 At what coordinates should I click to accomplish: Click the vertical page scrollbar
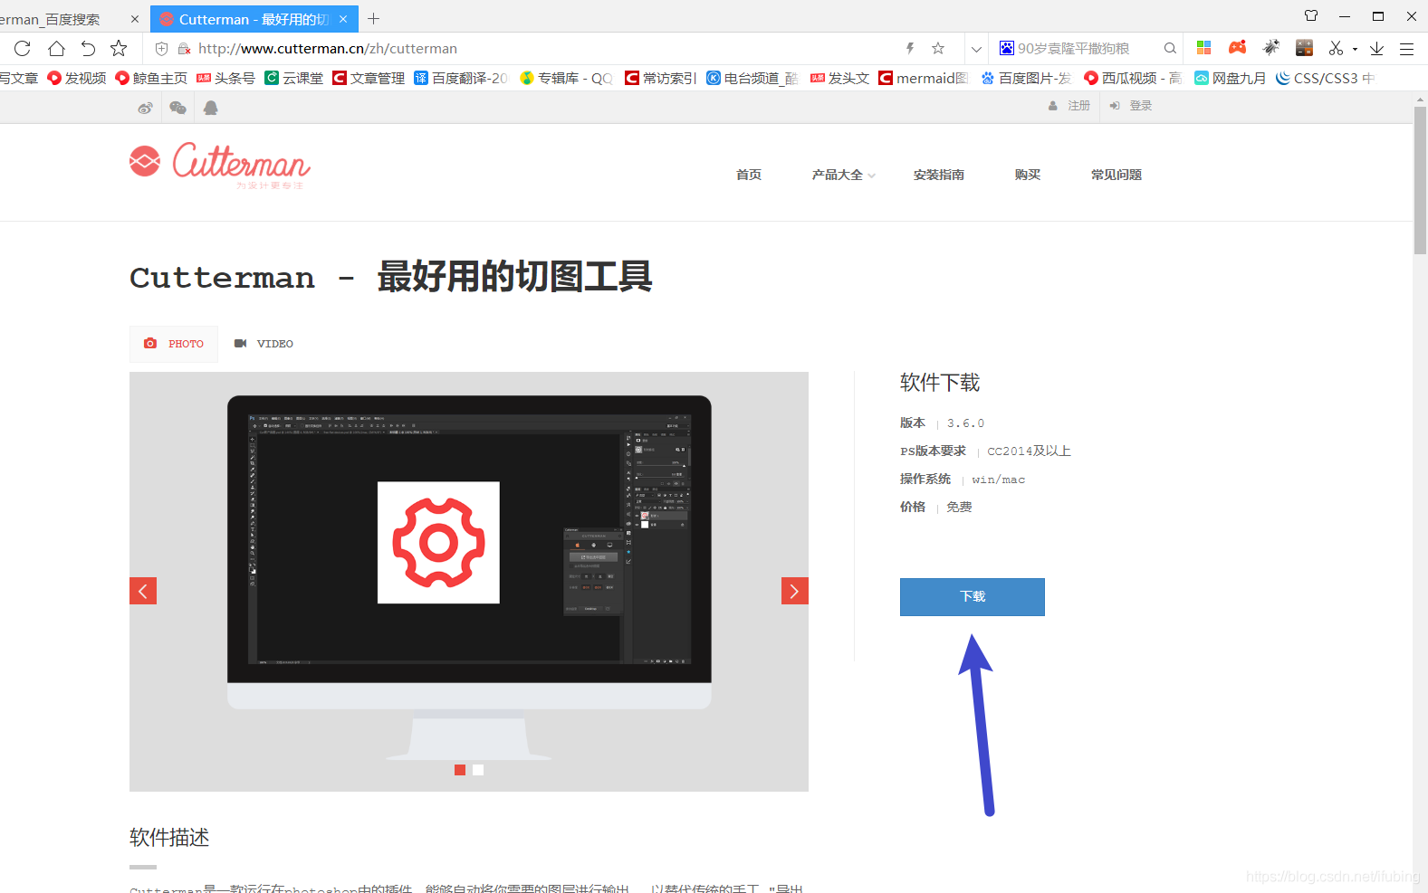(x=1420, y=181)
